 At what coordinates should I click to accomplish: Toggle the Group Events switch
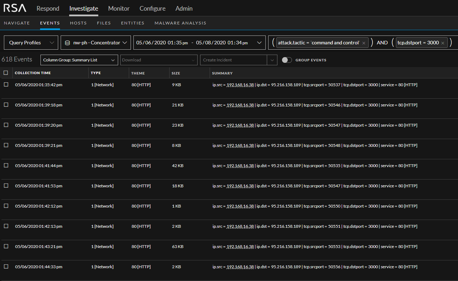coord(287,60)
